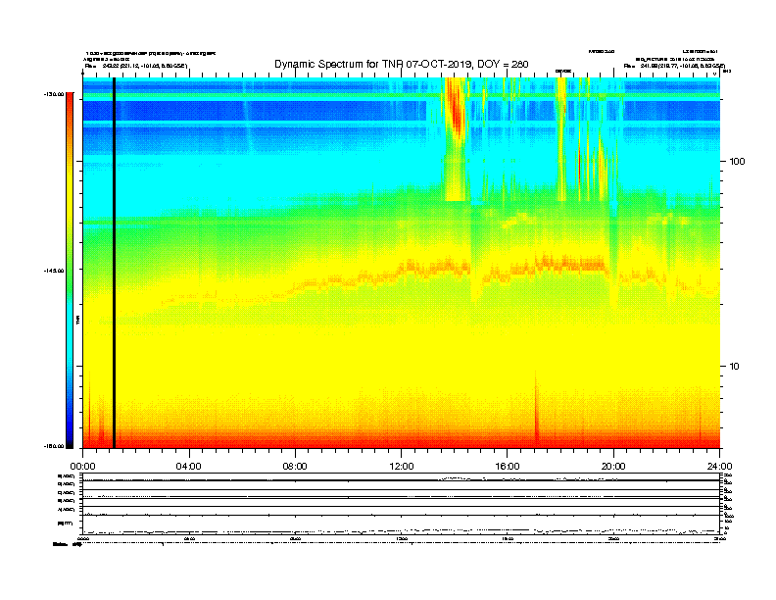776x600 pixels.
Task: Click the vertical rainbow color scale bar
Action: click(70, 271)
